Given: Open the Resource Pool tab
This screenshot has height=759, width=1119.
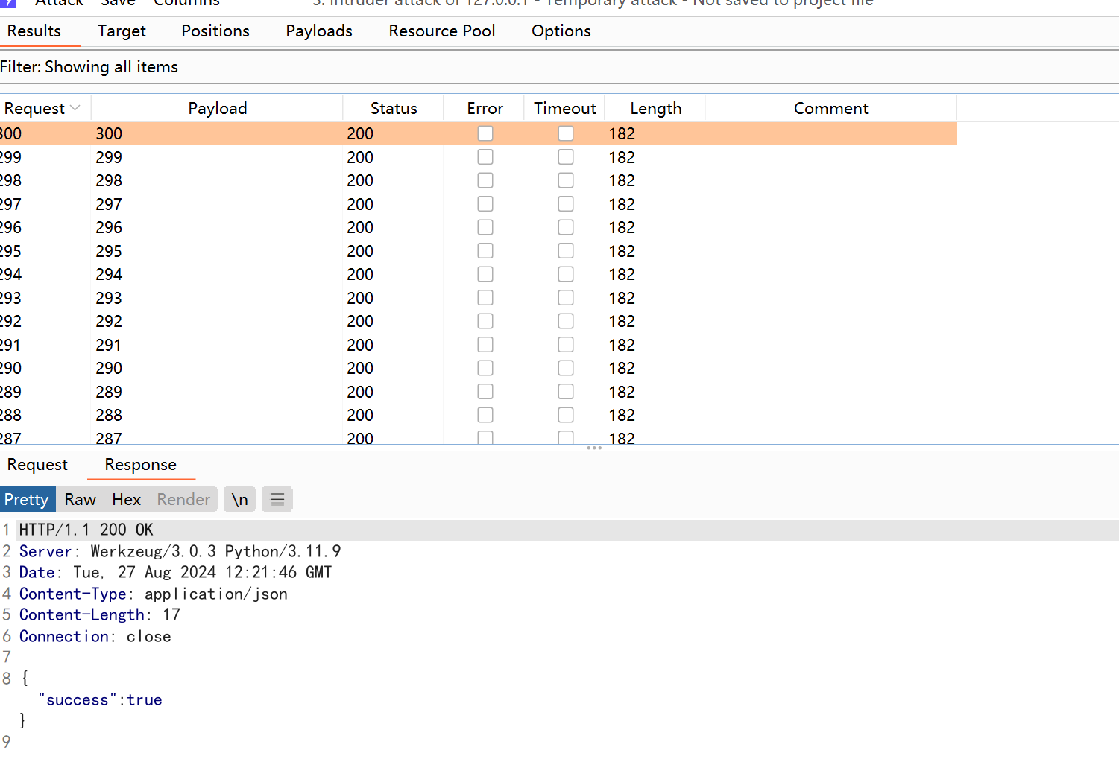Looking at the screenshot, I should 441,31.
